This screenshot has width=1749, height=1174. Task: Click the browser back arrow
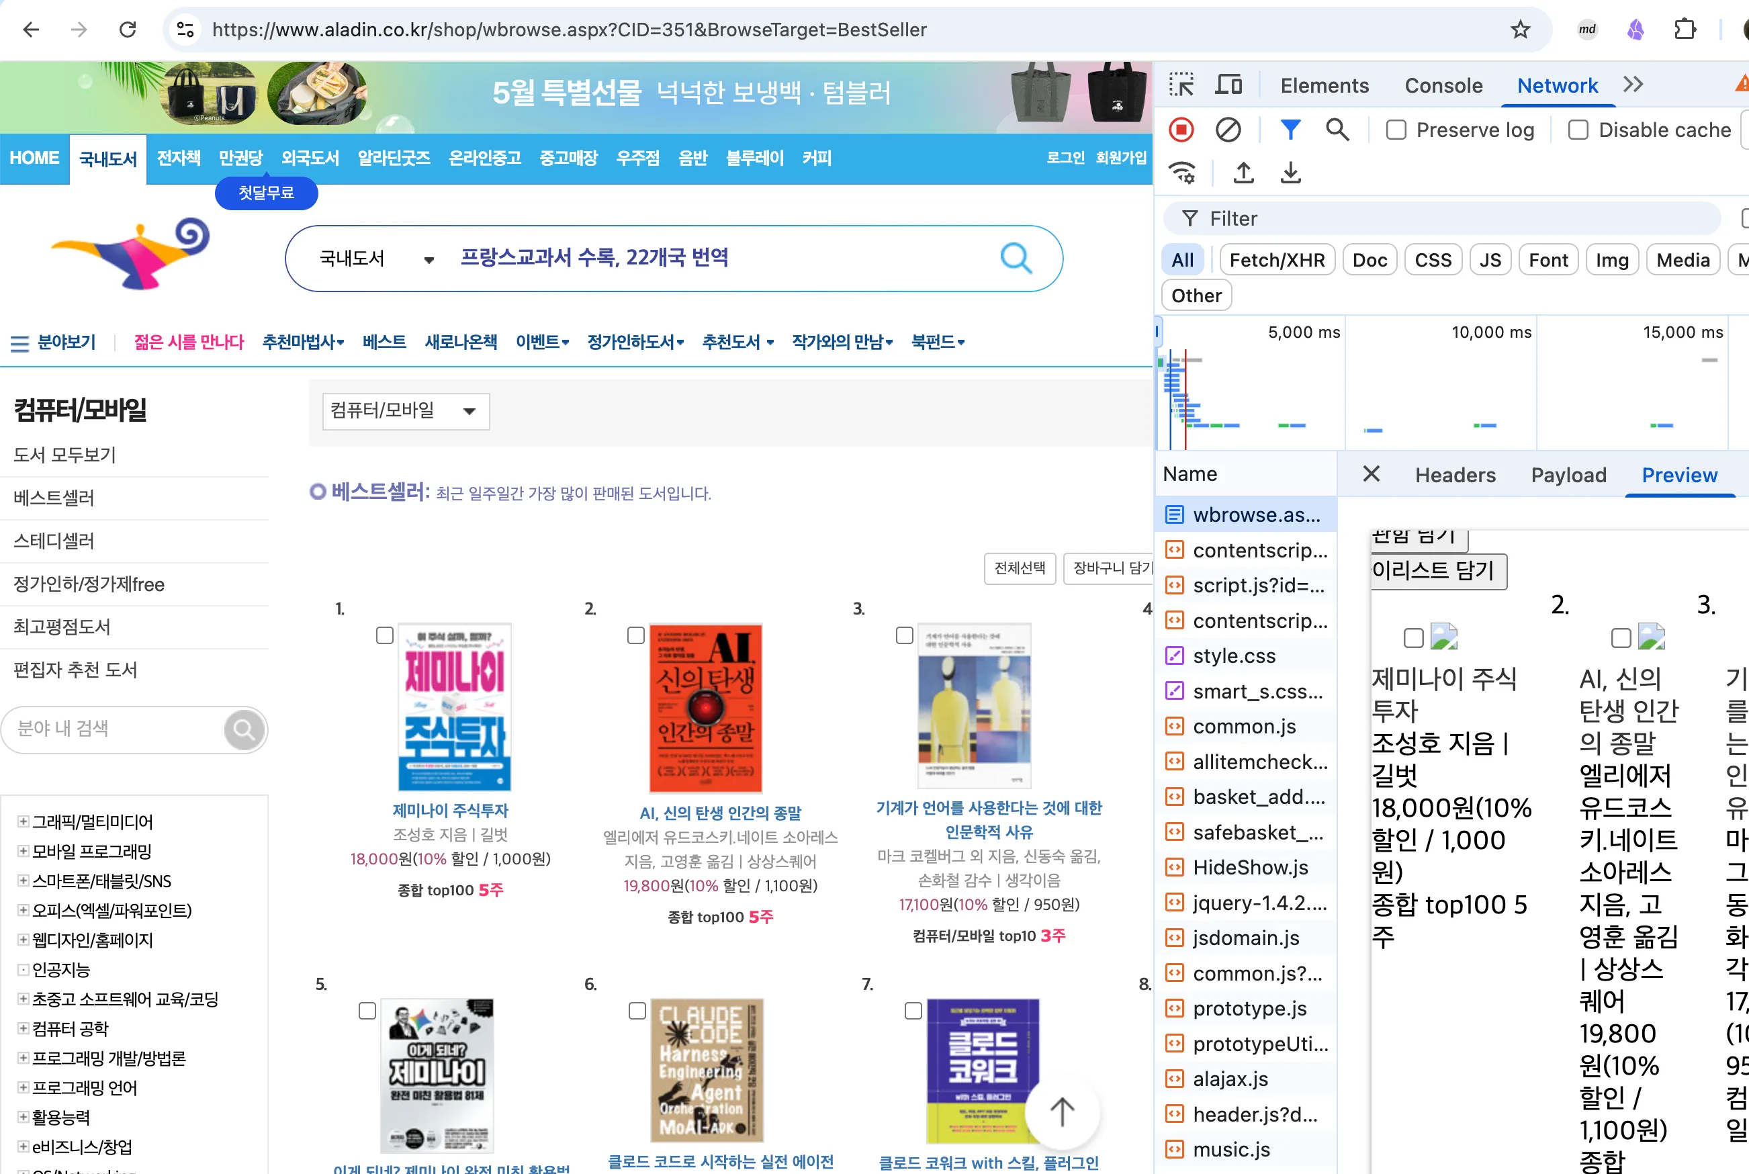point(32,30)
